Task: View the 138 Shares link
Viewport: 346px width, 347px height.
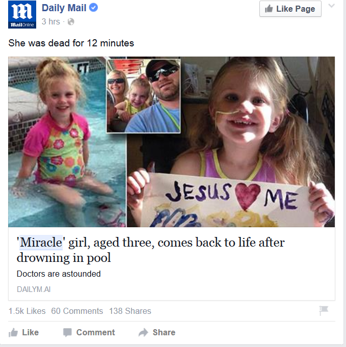Action: click(x=130, y=311)
